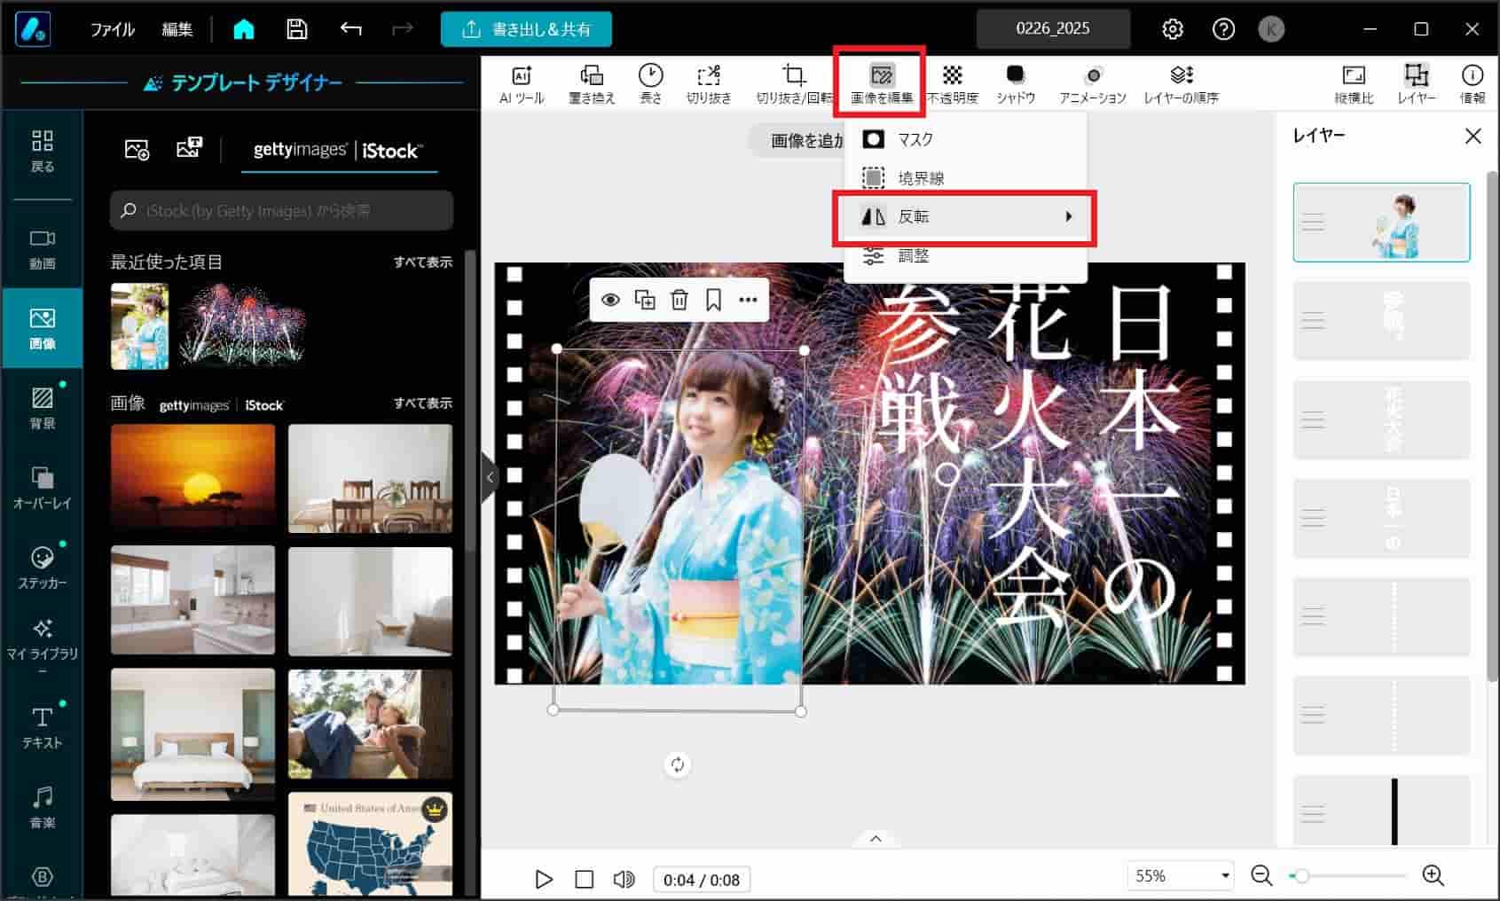Mute the audio with speaker icon
Viewport: 1500px width, 901px height.
[624, 879]
